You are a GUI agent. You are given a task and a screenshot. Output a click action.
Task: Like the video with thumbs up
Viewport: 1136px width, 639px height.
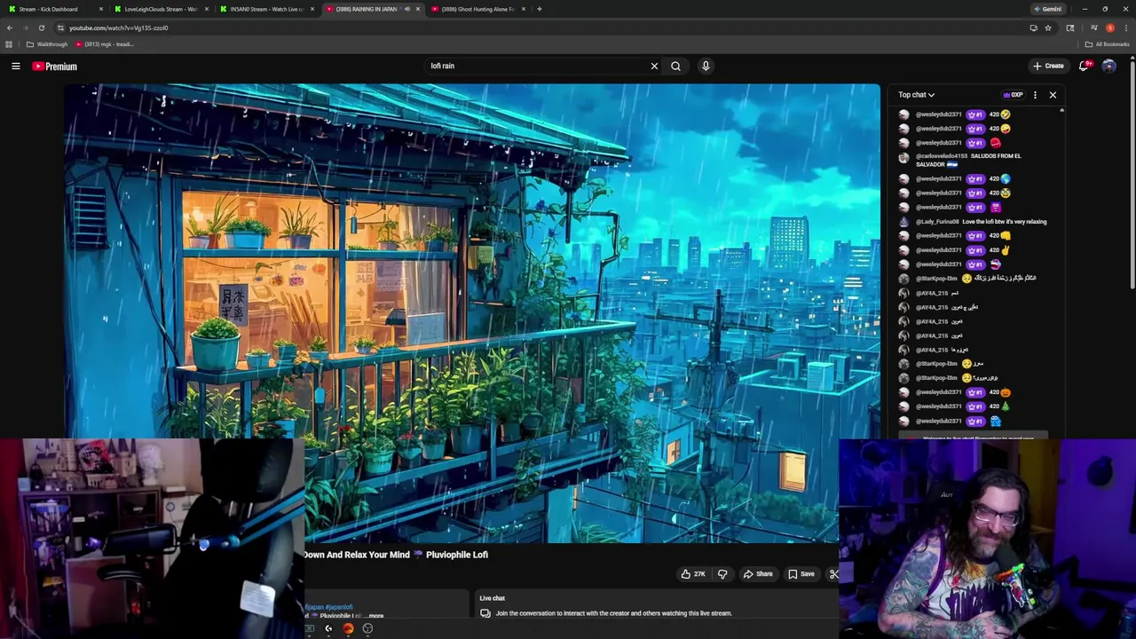[693, 574]
